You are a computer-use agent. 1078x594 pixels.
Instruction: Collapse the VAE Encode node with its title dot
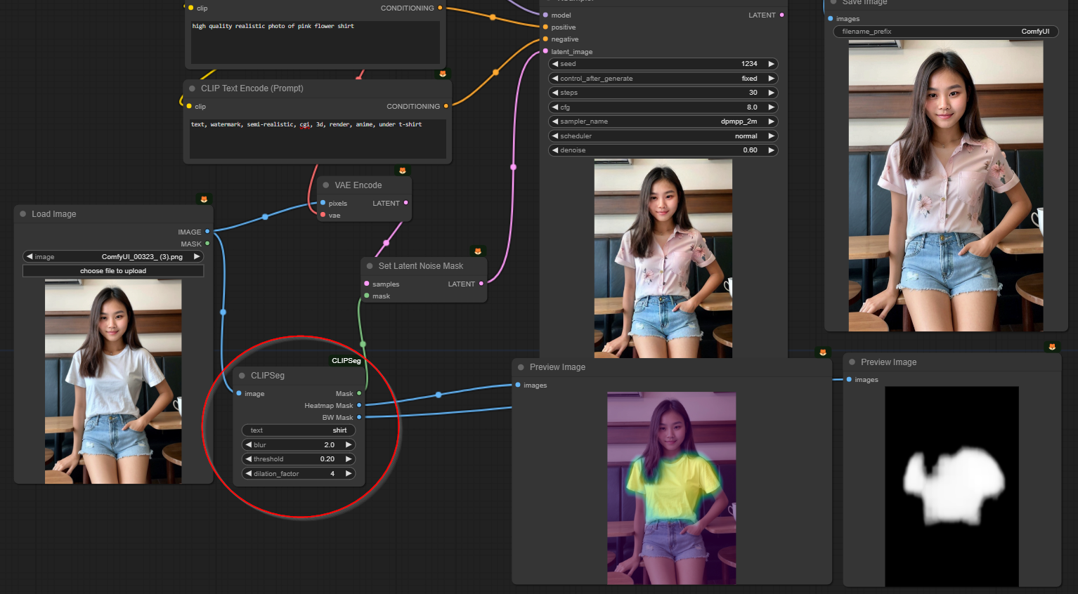[x=325, y=185]
